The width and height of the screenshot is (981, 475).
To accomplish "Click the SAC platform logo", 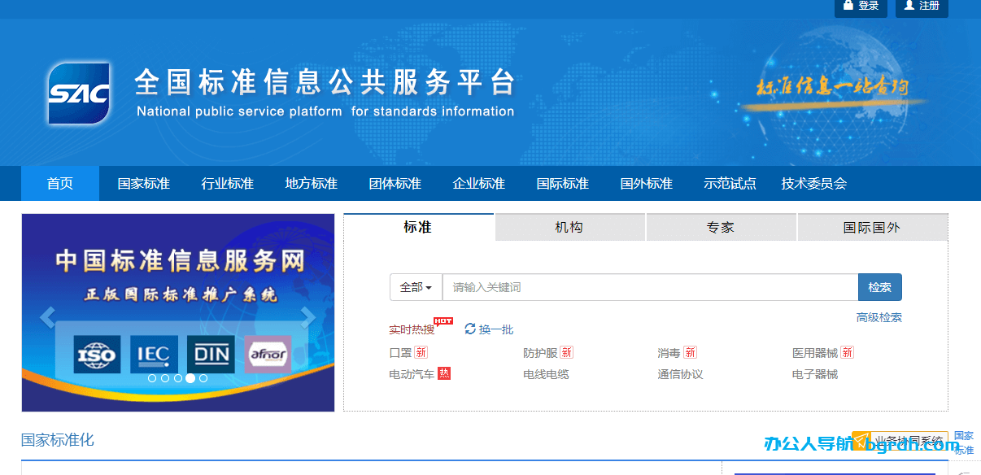I will point(78,92).
